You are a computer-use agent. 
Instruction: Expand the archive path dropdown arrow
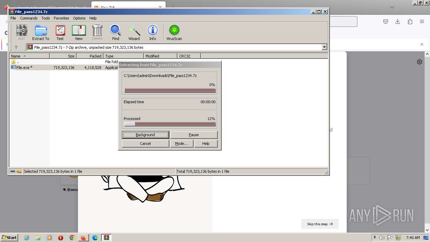(324, 47)
